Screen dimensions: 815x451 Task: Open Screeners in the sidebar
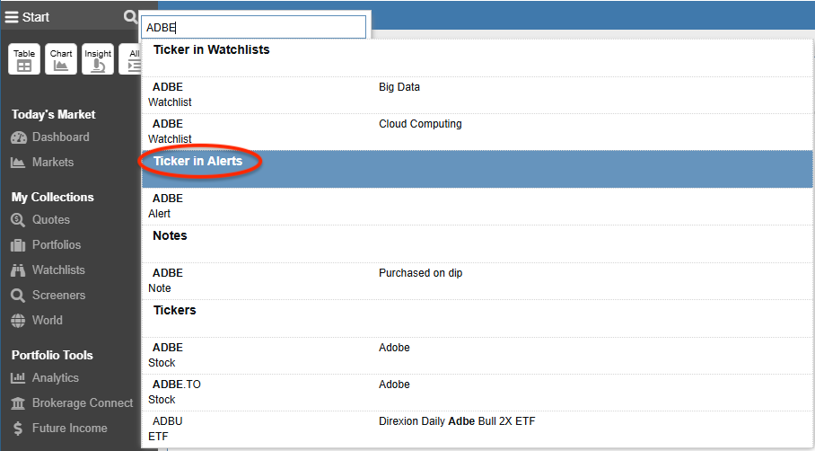pos(48,296)
